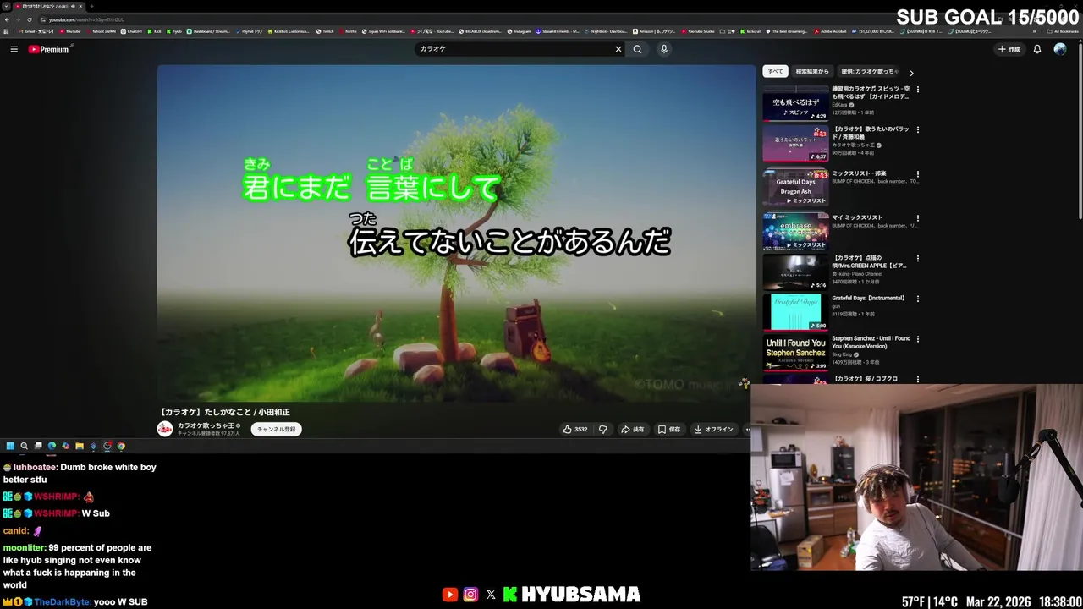Open Gmail bookmark
Image resolution: width=1083 pixels, height=609 pixels.
coord(36,31)
